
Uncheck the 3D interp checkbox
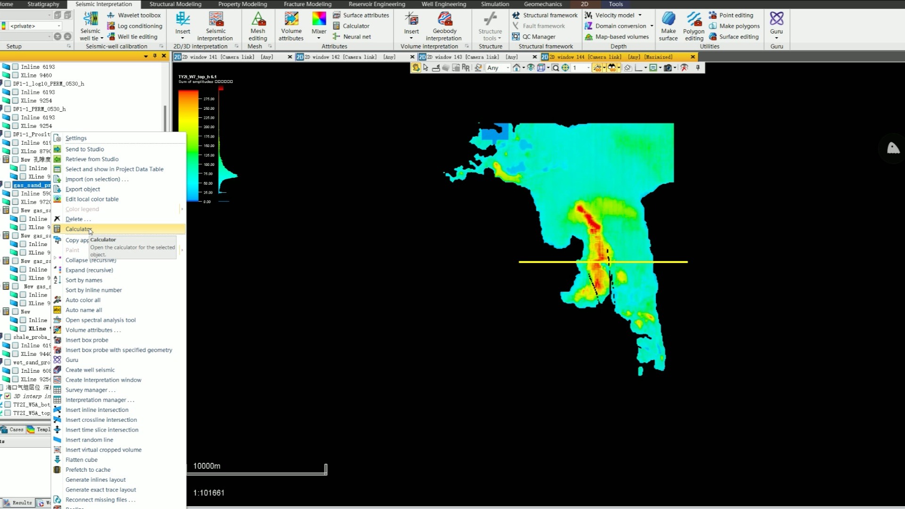[x=8, y=396]
